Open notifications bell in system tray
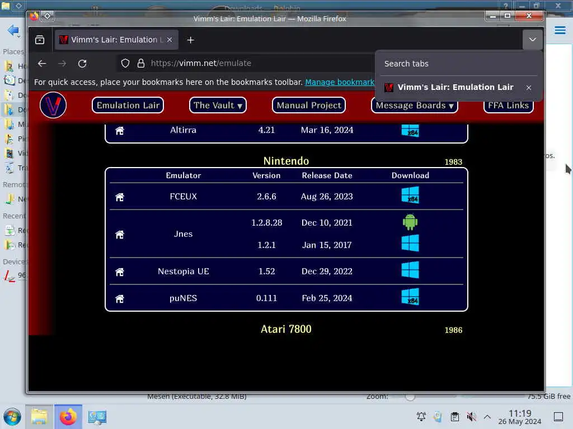Image resolution: width=573 pixels, height=429 pixels. 421,416
